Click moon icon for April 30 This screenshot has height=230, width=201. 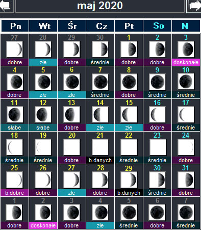100,49
